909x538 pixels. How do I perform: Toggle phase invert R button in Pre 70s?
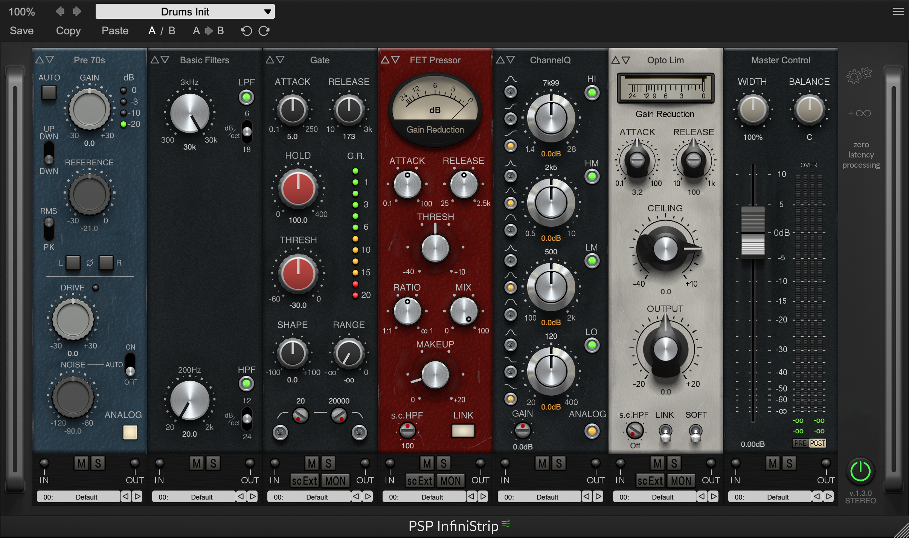106,263
